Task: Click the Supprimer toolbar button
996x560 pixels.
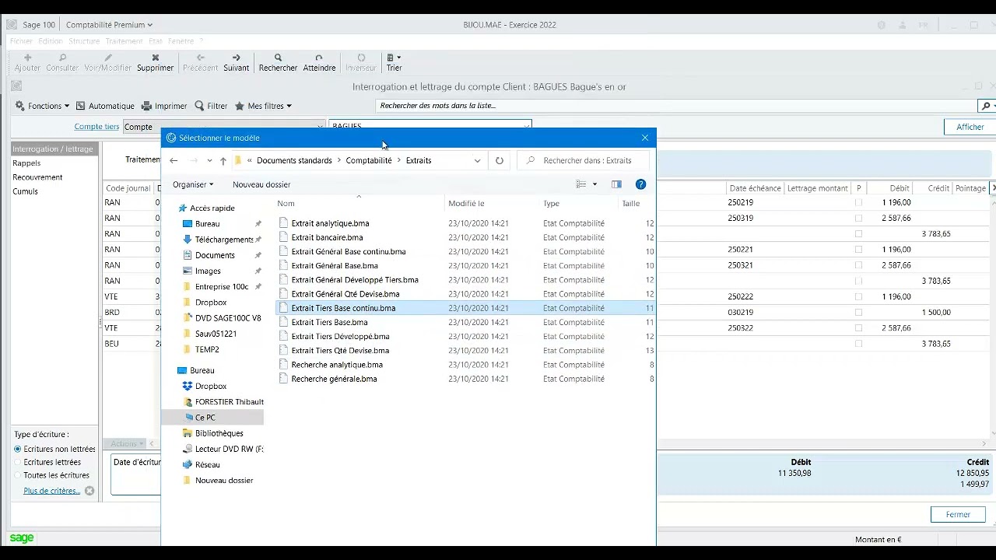Action: tap(155, 62)
